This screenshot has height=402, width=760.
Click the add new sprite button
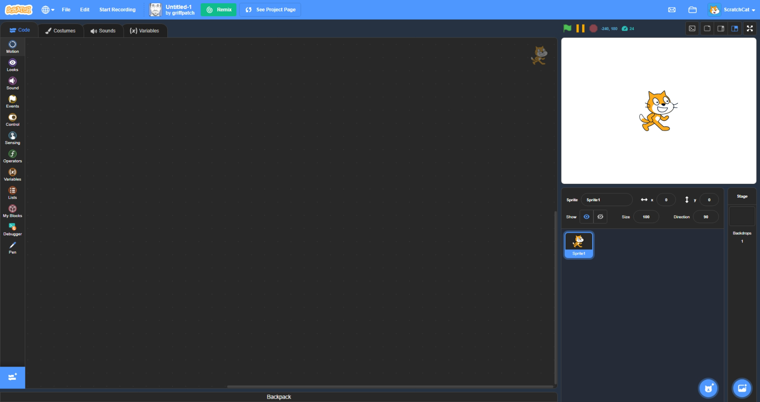click(x=708, y=388)
